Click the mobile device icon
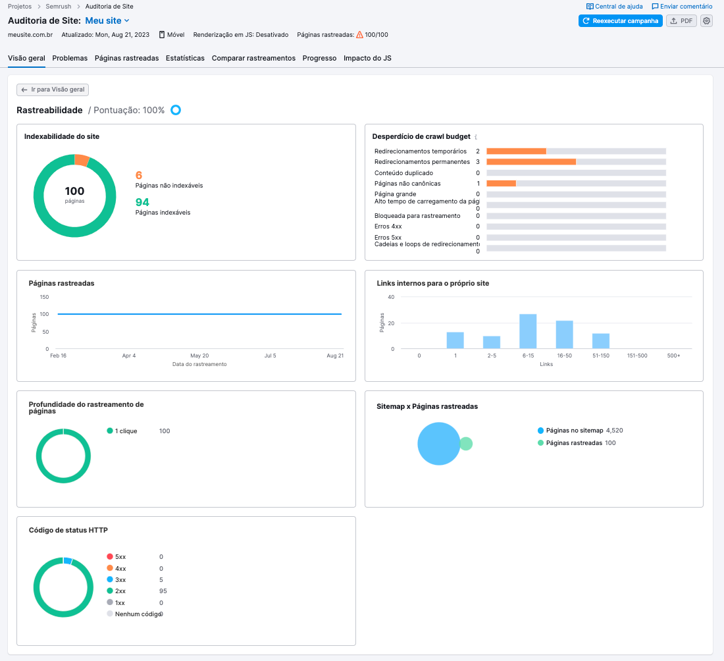The height and width of the screenshot is (661, 724). (162, 34)
